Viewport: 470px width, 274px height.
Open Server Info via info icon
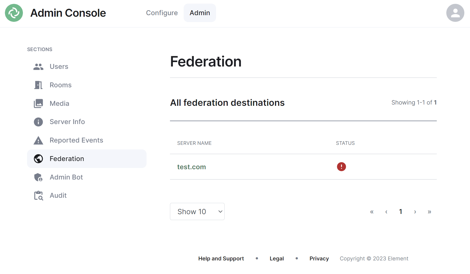click(38, 122)
